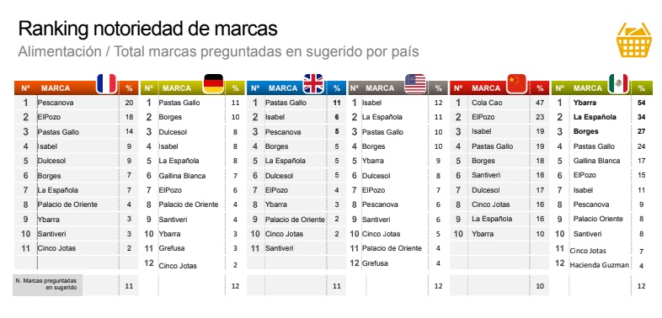Click the Chinese flag icon

point(517,83)
